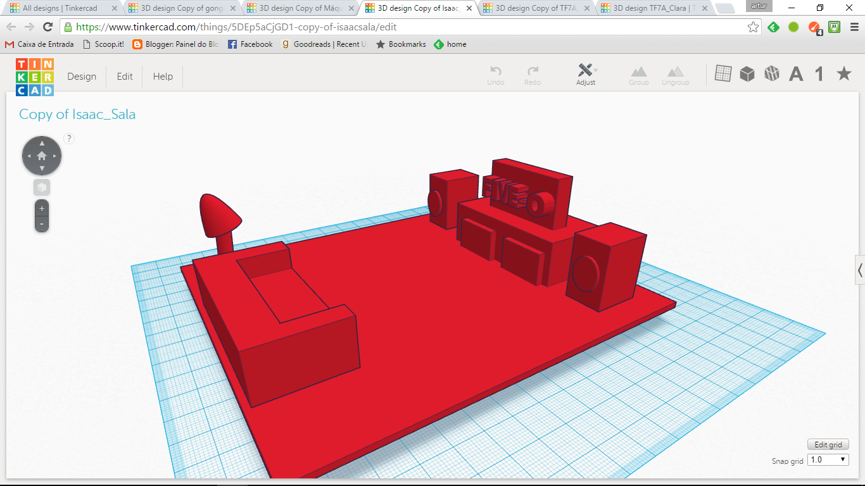
Task: Select the striped hole box icon
Action: click(x=771, y=73)
